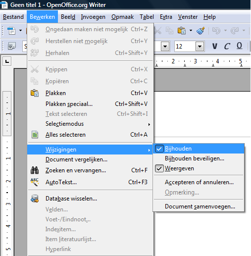251x256 pixels.
Task: Open the New document dropdown arrow
Action: click(x=20, y=31)
